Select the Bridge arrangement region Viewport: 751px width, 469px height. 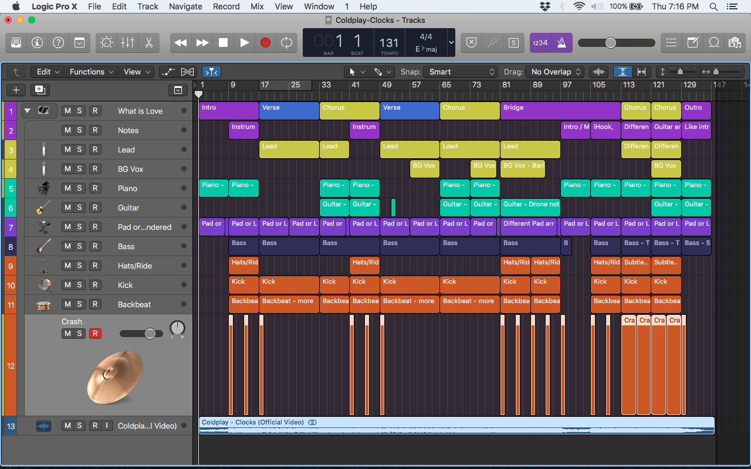click(560, 111)
